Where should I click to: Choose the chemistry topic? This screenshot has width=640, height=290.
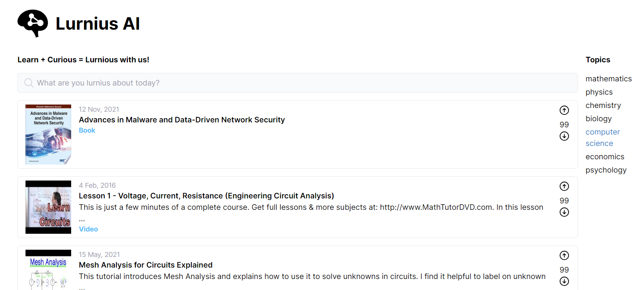point(603,105)
